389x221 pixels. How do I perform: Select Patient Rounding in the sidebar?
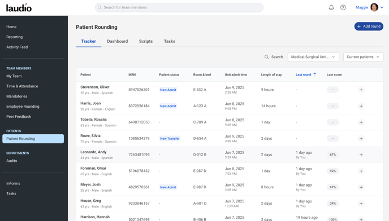[33, 139]
